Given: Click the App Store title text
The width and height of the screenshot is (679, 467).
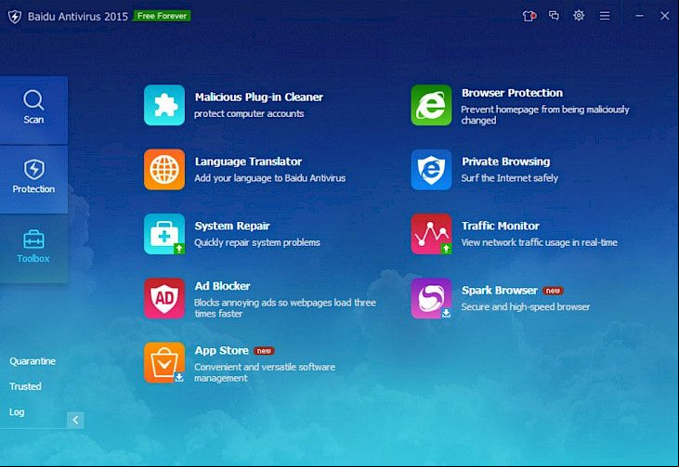Looking at the screenshot, I should (x=221, y=351).
